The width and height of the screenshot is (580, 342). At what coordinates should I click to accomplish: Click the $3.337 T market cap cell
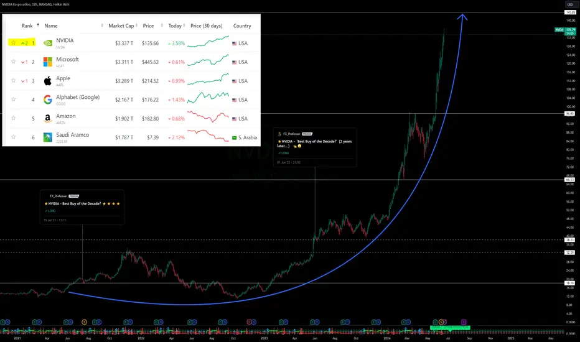click(x=124, y=44)
